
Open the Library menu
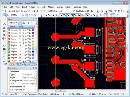click(x=69, y=7)
